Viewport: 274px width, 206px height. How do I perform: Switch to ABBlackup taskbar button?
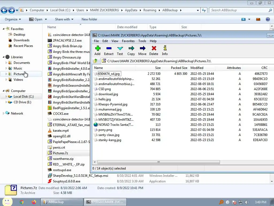tap(62, 202)
